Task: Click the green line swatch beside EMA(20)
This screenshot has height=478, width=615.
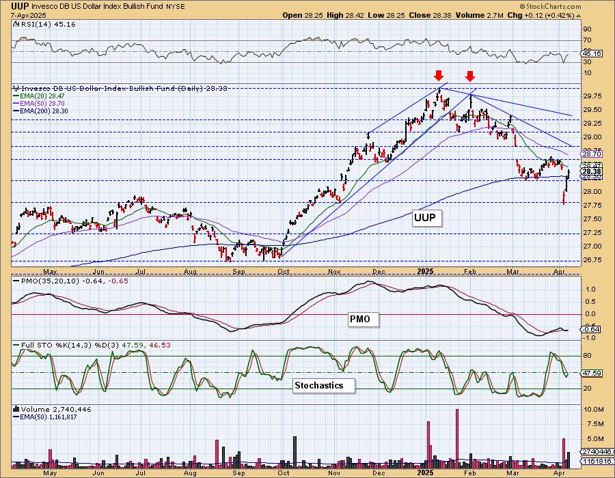Action: 16,96
